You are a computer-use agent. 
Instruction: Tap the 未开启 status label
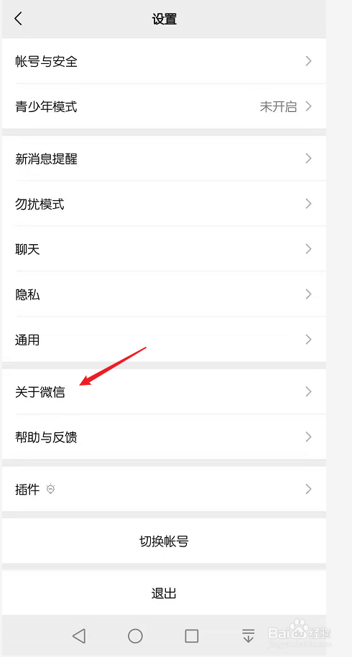(278, 106)
